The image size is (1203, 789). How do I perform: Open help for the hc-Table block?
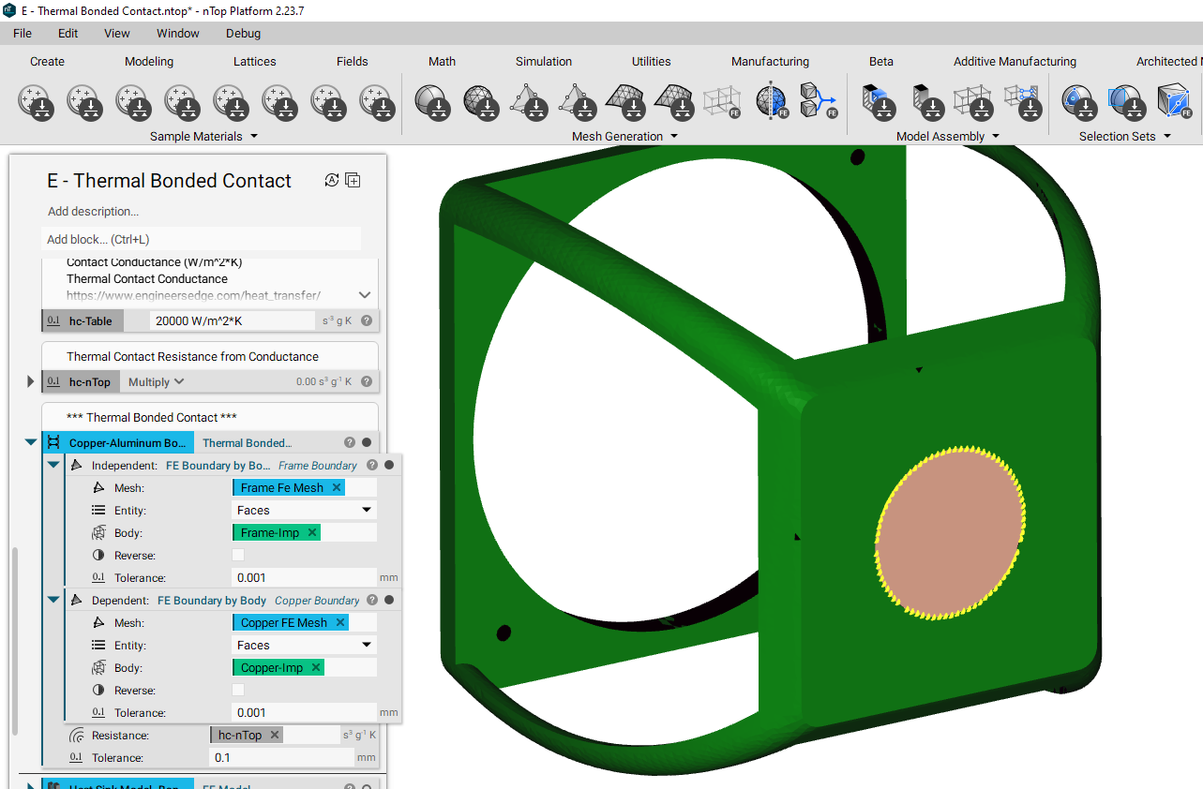(367, 320)
